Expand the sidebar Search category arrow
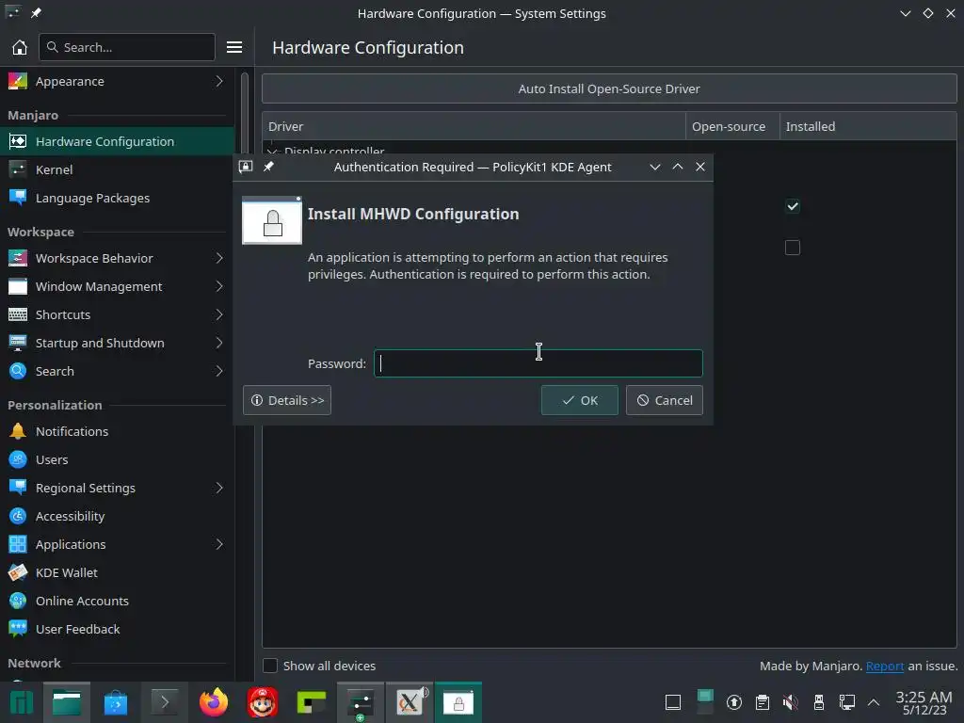 pyautogui.click(x=219, y=371)
